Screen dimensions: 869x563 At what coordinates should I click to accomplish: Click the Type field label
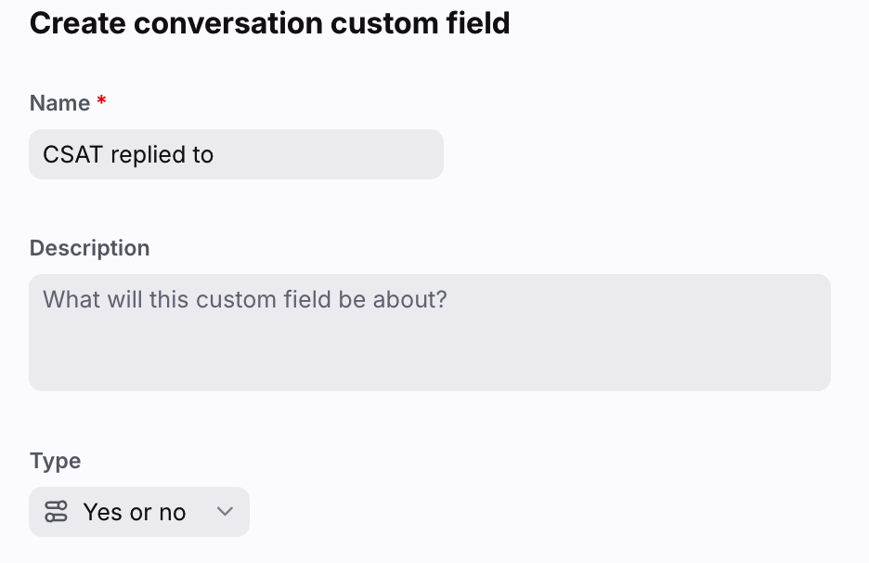tap(56, 461)
